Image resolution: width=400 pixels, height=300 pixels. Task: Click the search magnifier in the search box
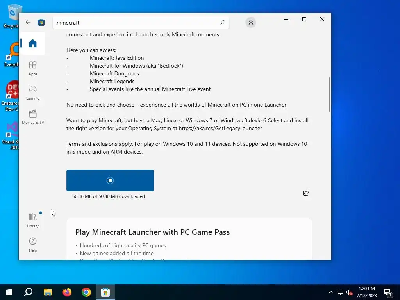(222, 22)
